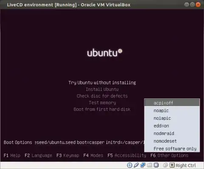Select nomodeset boot option
This screenshot has width=204, height=169.
[x=172, y=141]
